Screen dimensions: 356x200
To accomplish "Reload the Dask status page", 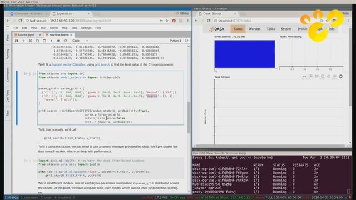I will pyautogui.click(x=209, y=21).
